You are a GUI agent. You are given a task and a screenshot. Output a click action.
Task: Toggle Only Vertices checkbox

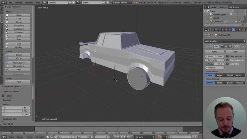[227, 56]
